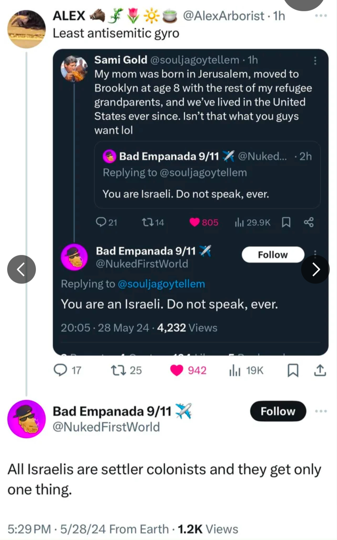Screen dimensions: 337x540
Task: Like ALEX's post with 942 likes
Action: (x=177, y=370)
